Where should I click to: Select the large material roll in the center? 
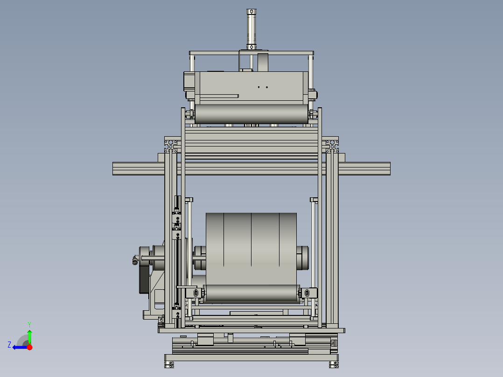tap(251, 248)
